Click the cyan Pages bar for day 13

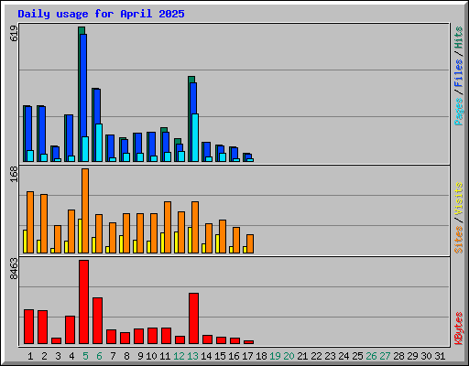(x=195, y=137)
